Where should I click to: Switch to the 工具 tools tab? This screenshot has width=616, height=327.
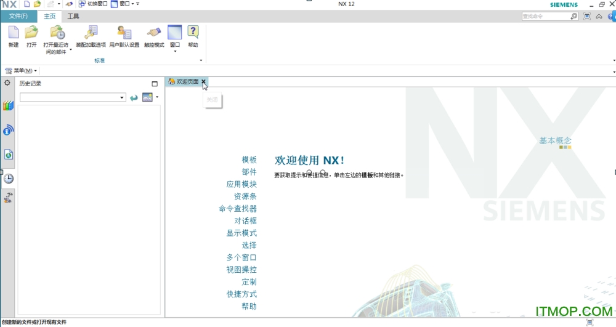pos(73,16)
